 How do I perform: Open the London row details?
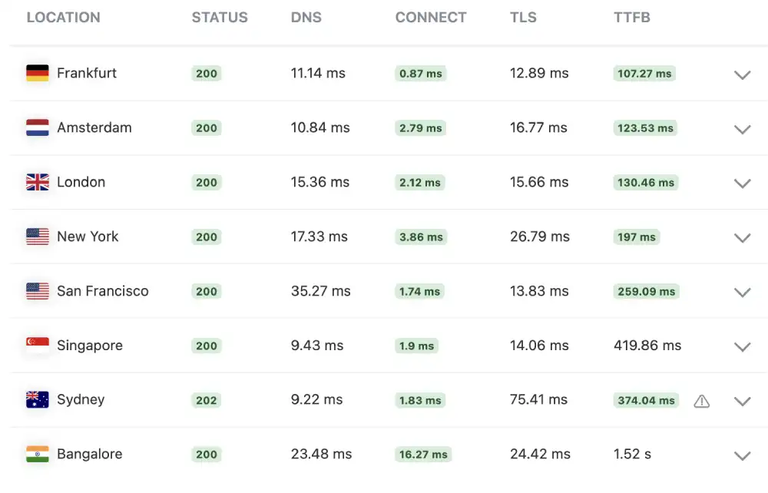tap(742, 184)
